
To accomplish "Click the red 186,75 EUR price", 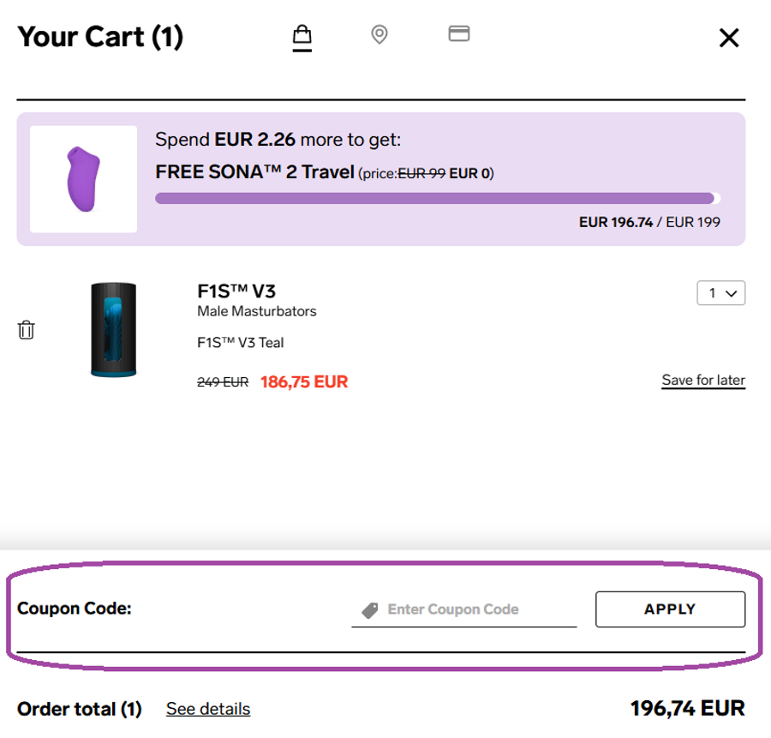I will pyautogui.click(x=304, y=381).
